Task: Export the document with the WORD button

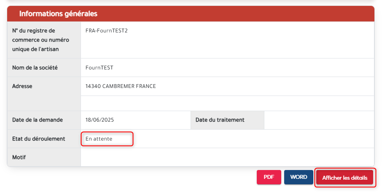Action: pyautogui.click(x=299, y=177)
